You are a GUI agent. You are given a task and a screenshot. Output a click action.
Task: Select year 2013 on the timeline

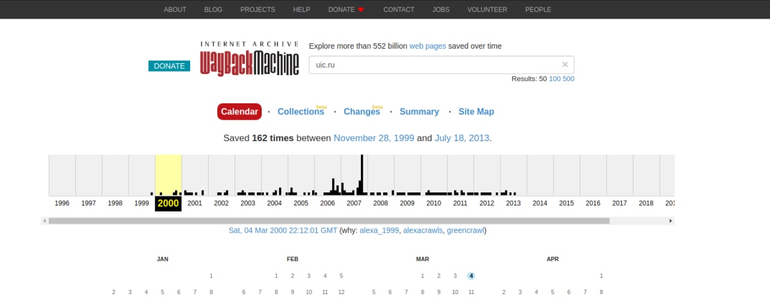tap(513, 203)
